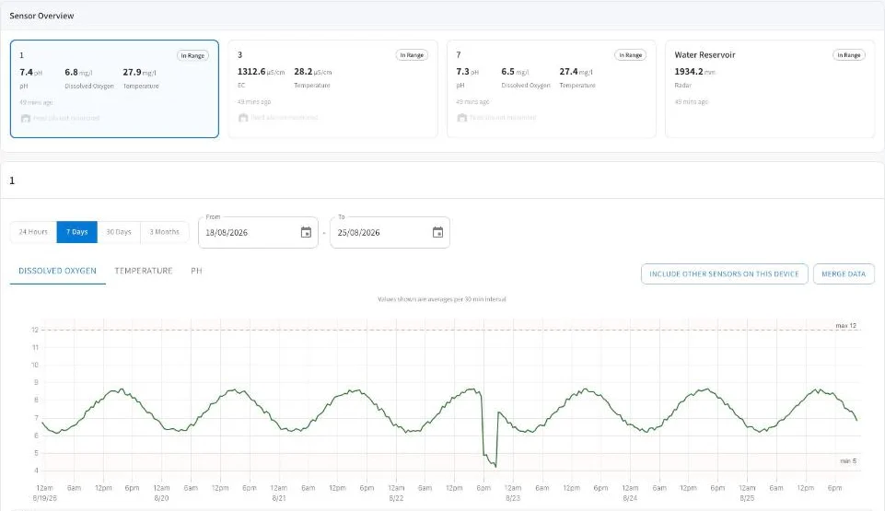Open the From date calendar picker icon
This screenshot has width=885, height=511.
coord(306,232)
